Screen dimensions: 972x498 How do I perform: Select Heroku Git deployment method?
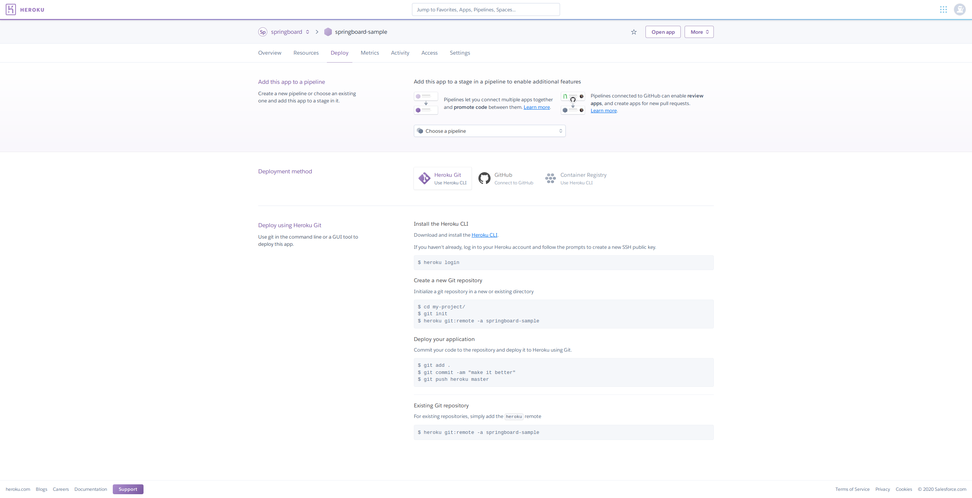point(443,178)
